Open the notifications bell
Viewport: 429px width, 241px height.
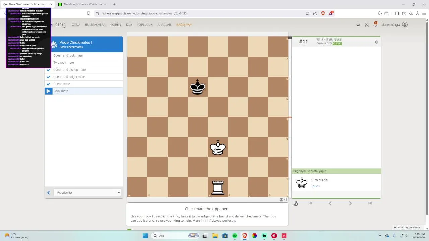click(375, 24)
